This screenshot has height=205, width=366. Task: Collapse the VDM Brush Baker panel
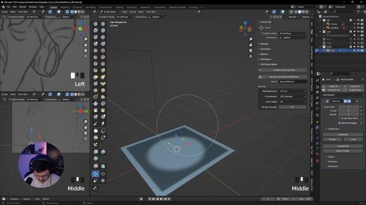(x=268, y=64)
